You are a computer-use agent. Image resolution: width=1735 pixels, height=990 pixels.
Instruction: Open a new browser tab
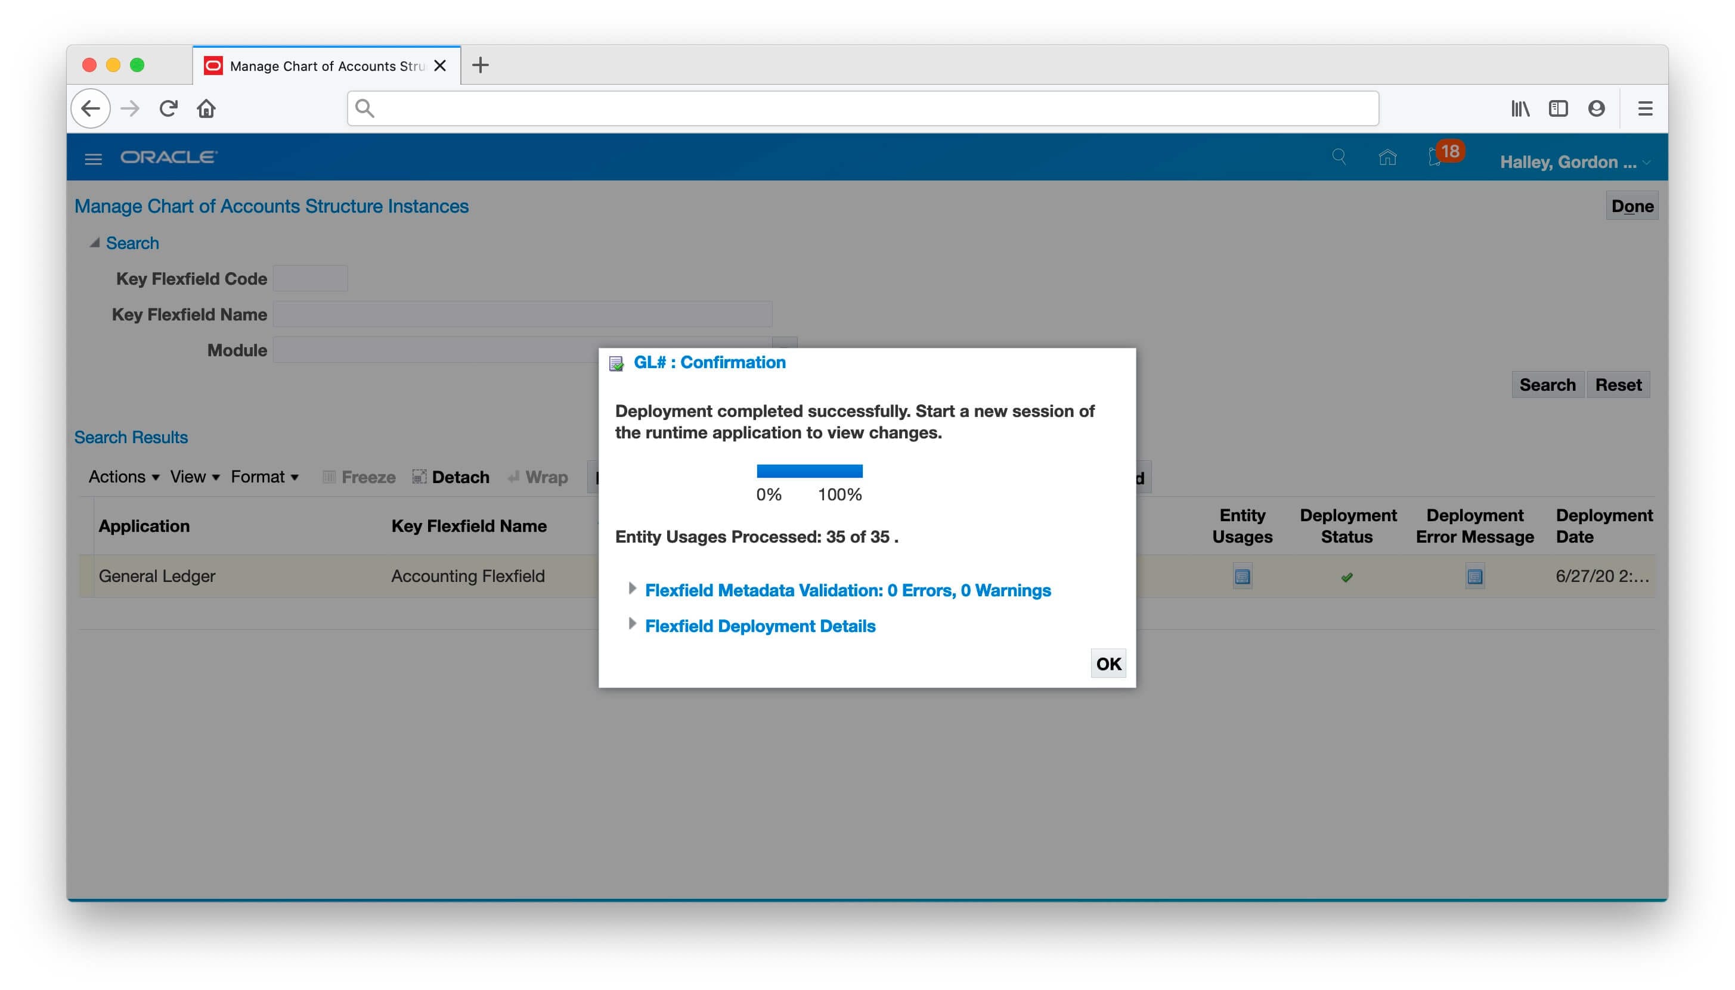pos(481,66)
